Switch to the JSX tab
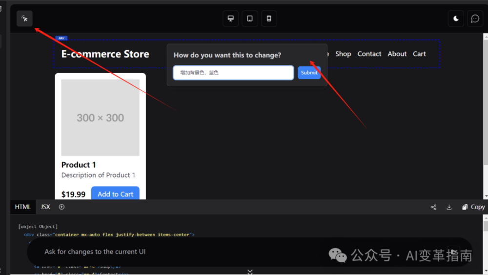The width and height of the screenshot is (488, 275). coord(45,207)
